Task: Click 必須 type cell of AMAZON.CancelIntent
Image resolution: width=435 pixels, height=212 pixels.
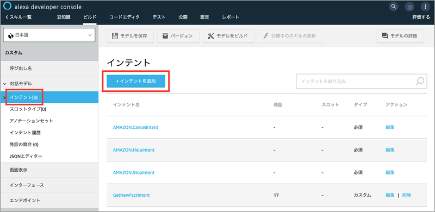Action: pos(358,127)
